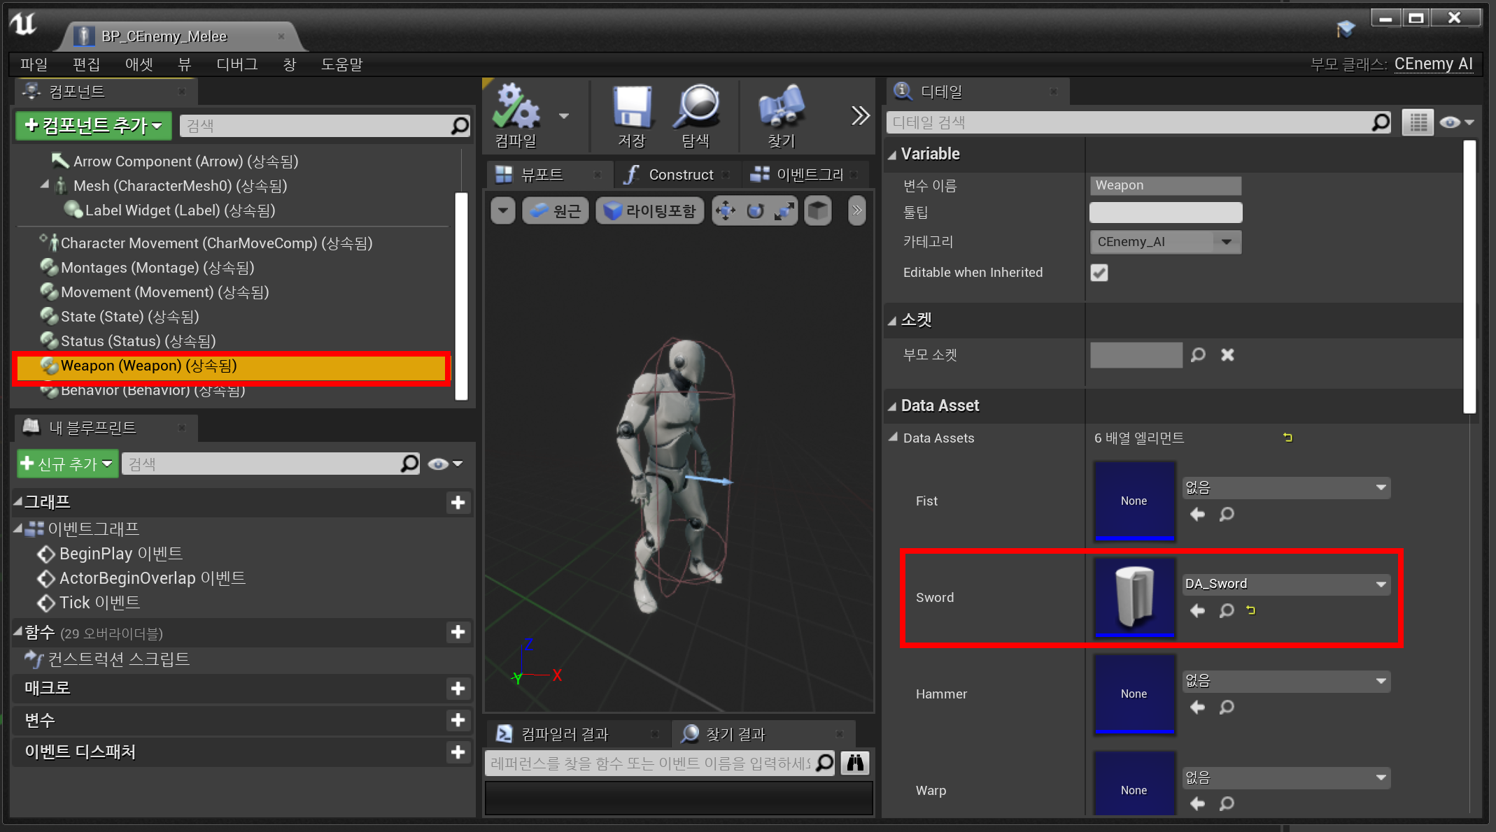Open the CEnemy_AI category dropdown
1496x832 pixels.
tap(1227, 242)
